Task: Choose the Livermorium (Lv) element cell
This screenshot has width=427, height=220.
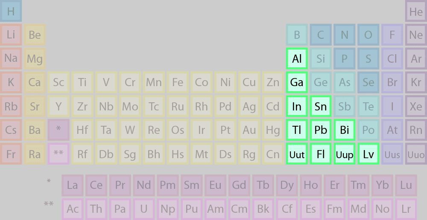Action: click(x=369, y=154)
